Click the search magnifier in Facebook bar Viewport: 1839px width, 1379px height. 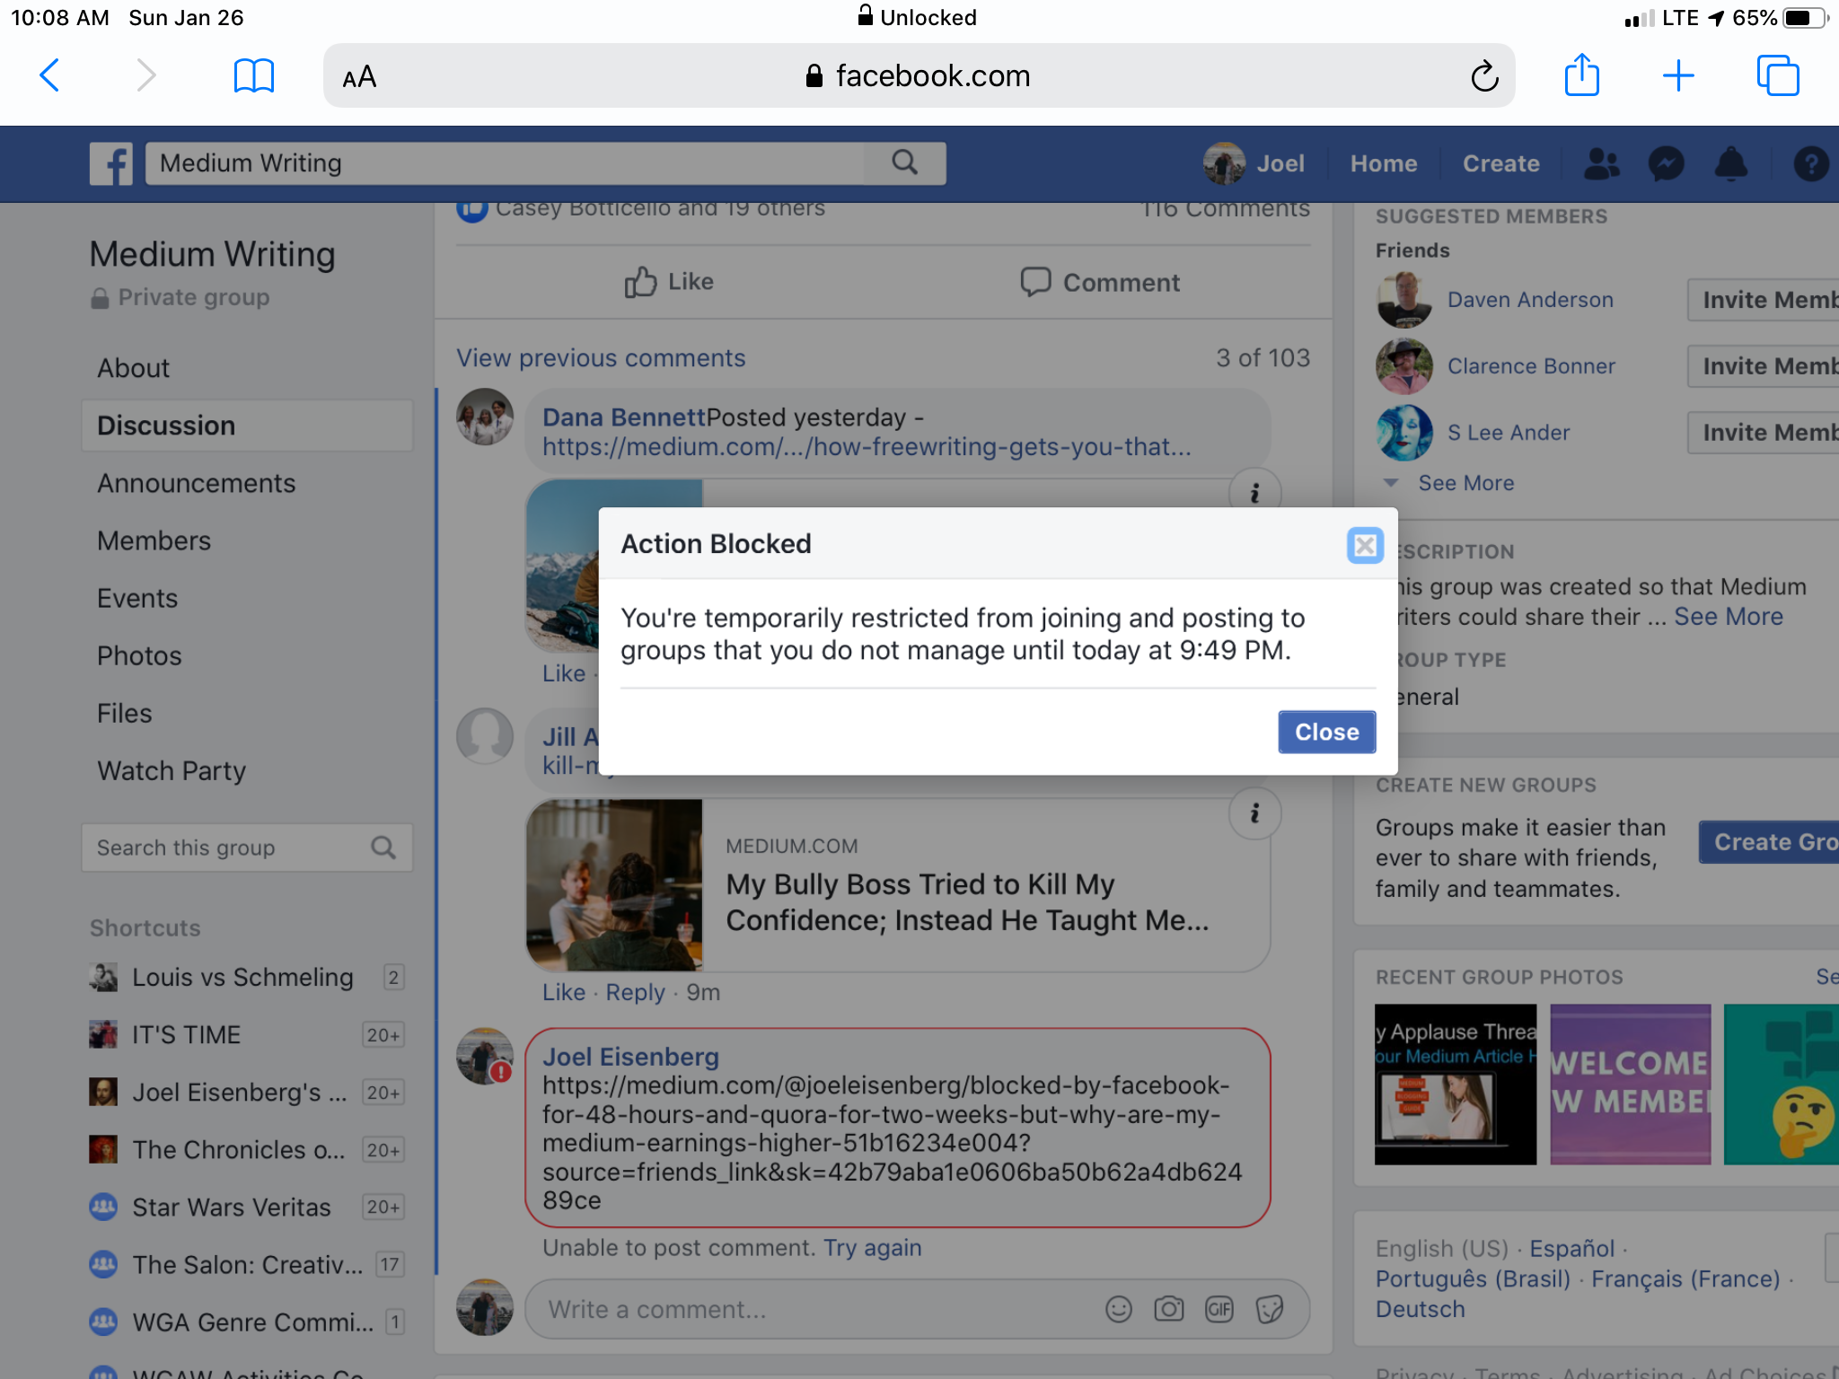905,162
